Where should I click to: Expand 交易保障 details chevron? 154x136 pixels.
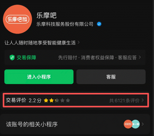tap(140, 57)
